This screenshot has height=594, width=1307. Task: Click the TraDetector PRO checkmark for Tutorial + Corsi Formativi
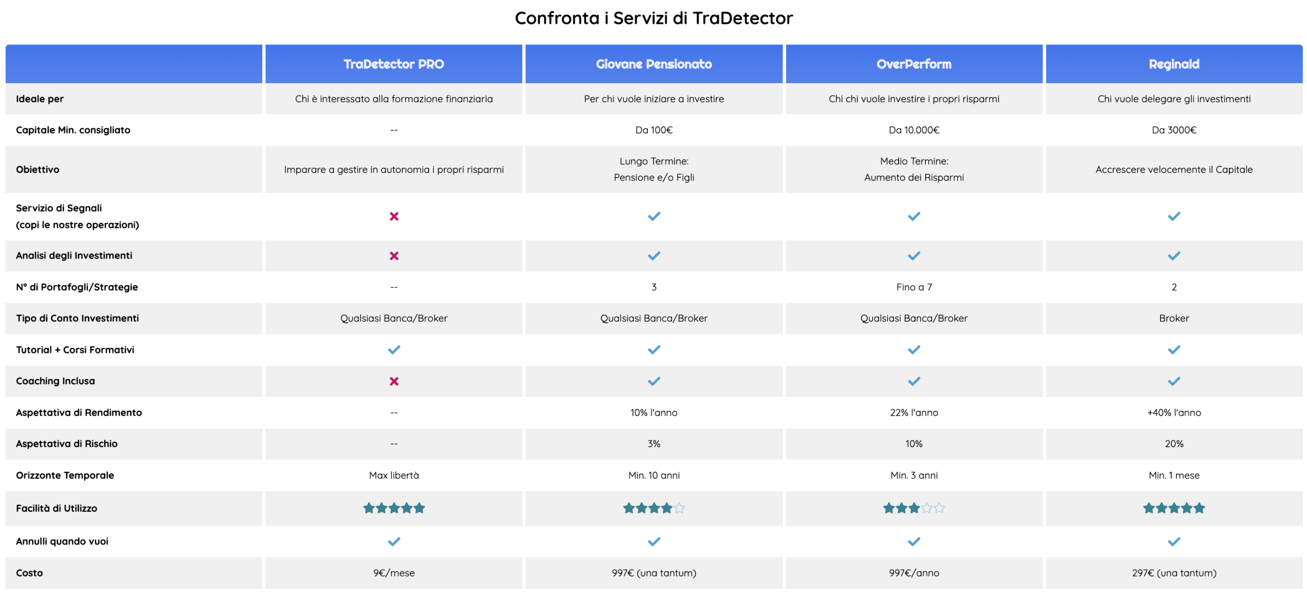[x=394, y=350]
